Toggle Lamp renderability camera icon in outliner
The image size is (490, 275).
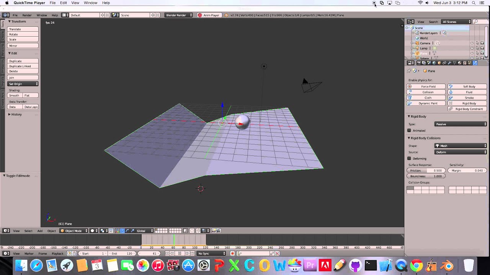[x=482, y=48]
